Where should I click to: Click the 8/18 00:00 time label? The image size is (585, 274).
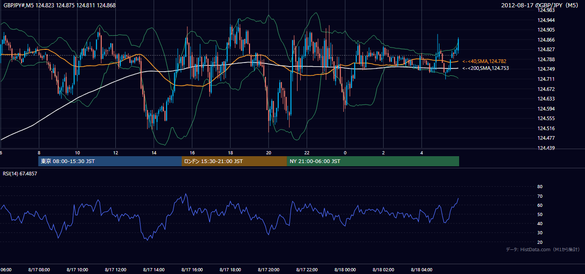coord(345,270)
